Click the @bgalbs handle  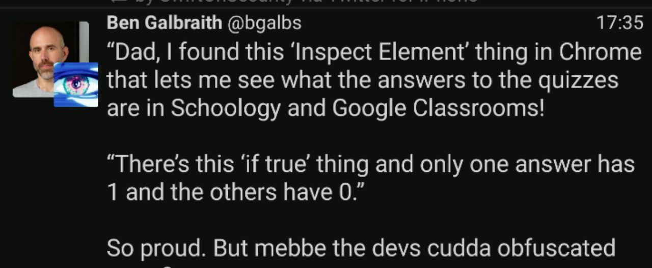265,23
